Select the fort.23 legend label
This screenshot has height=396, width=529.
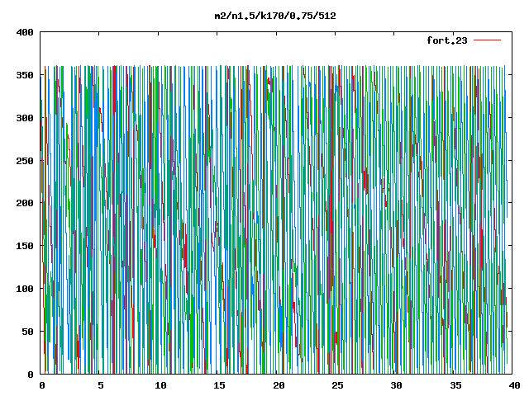click(x=447, y=40)
